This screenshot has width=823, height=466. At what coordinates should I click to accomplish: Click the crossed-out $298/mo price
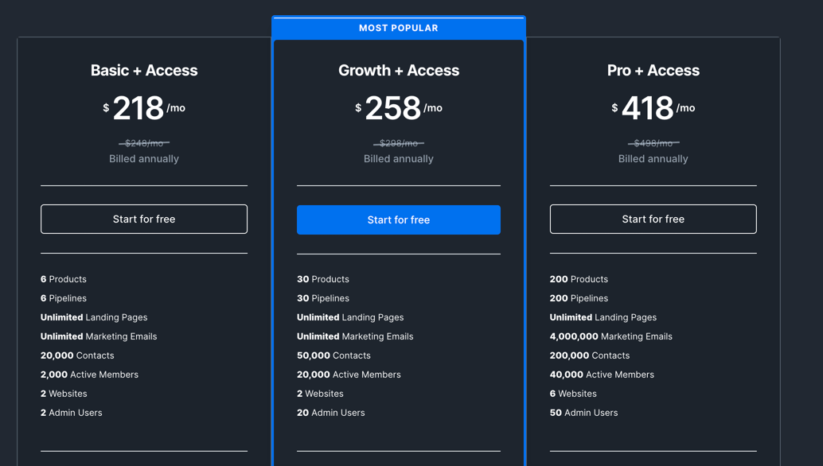(x=399, y=143)
